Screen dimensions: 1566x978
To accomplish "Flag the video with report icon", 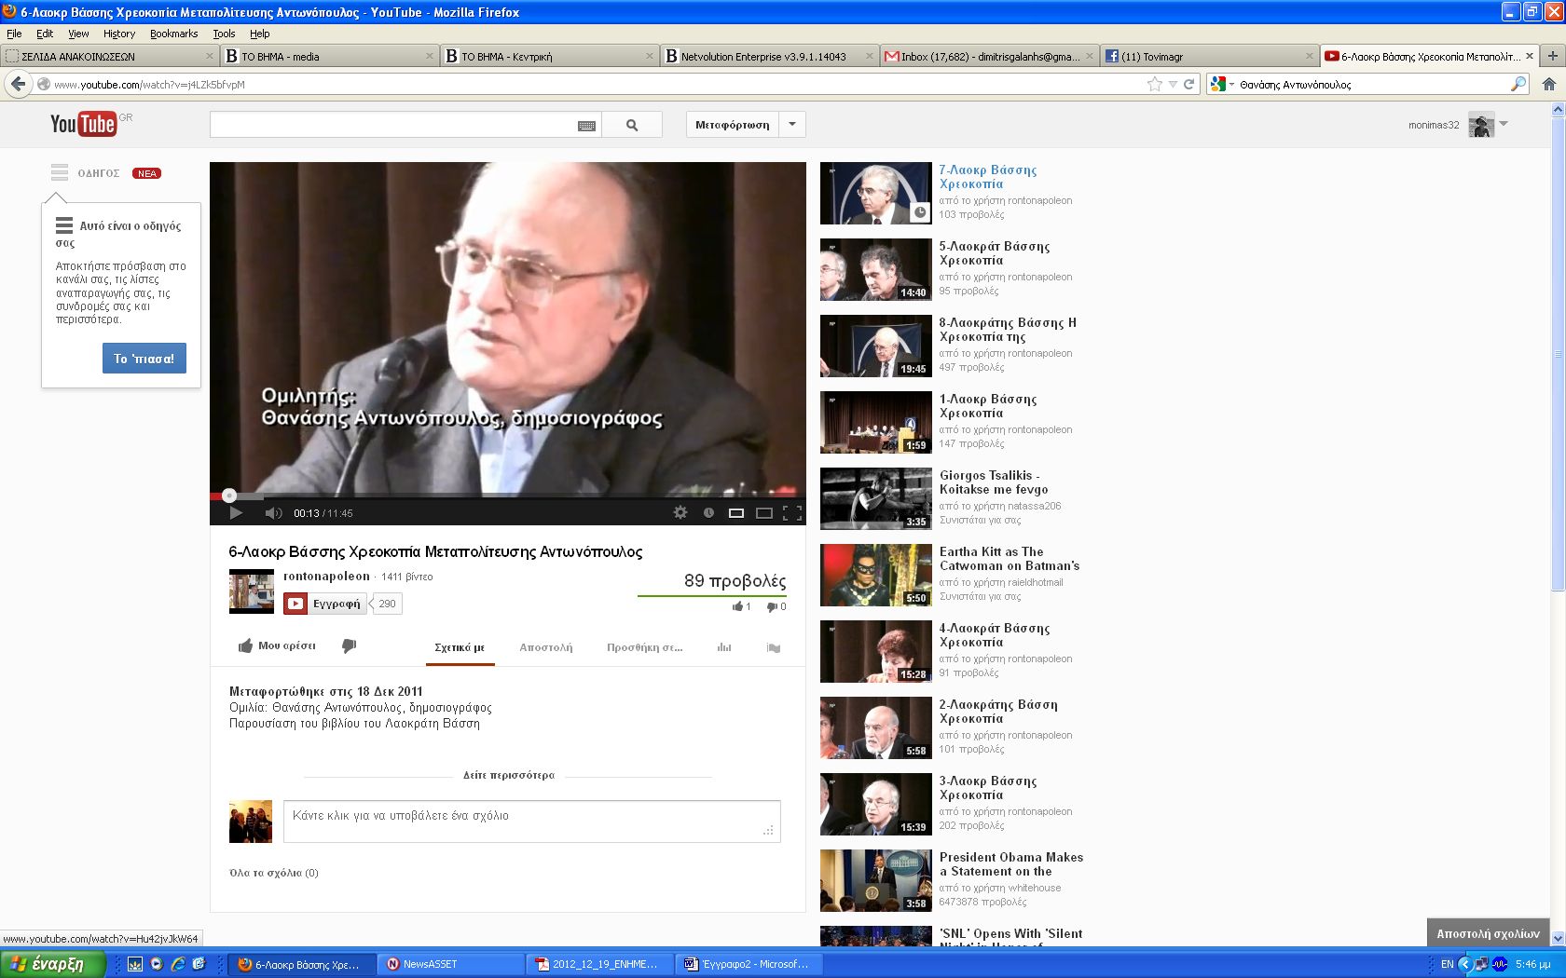I will (774, 647).
